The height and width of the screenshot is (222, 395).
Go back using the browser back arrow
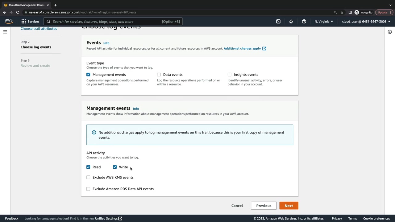click(x=4, y=12)
